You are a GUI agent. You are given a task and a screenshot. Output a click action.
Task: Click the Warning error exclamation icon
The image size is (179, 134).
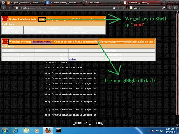point(5,41)
